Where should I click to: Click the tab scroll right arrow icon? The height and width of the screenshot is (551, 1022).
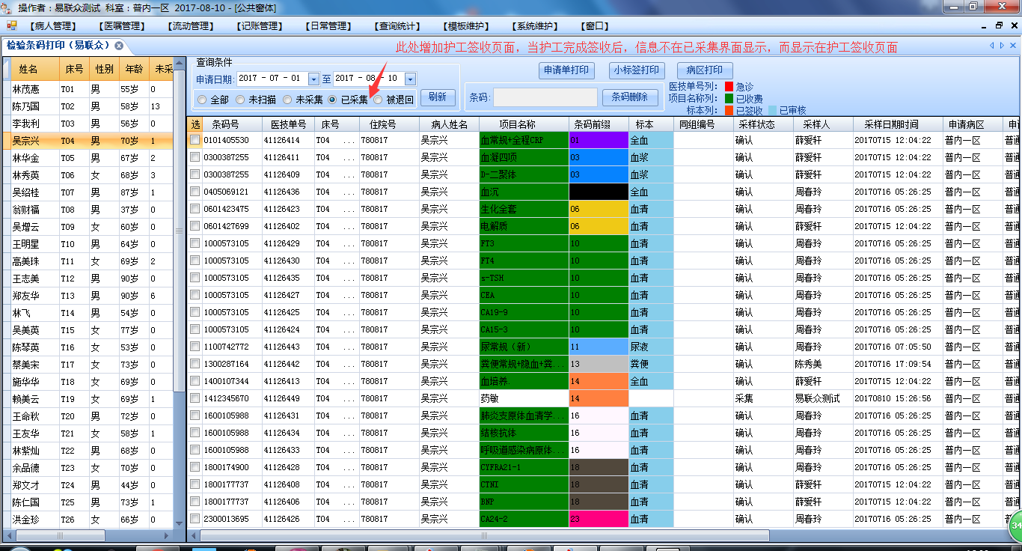1002,46
